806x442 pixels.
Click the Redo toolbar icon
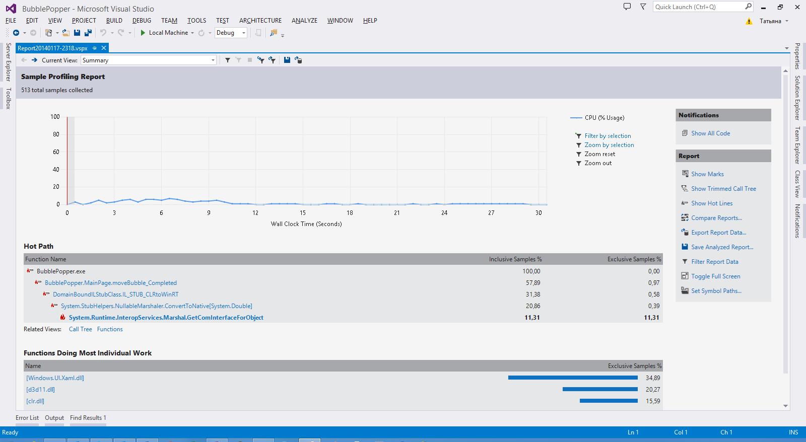point(121,33)
